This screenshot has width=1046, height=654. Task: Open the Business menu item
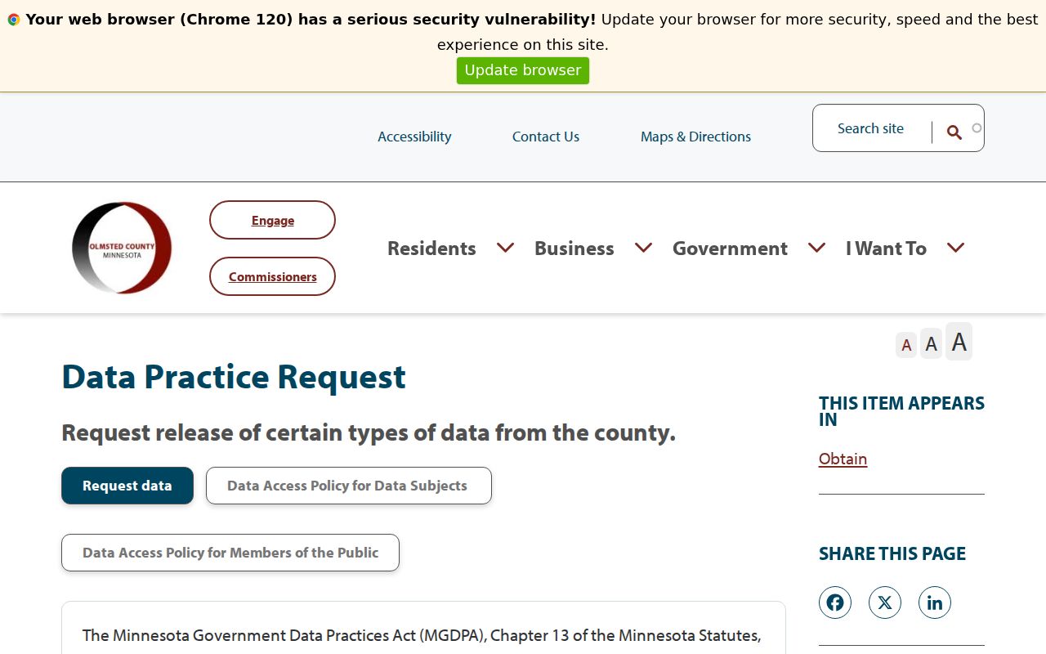574,249
